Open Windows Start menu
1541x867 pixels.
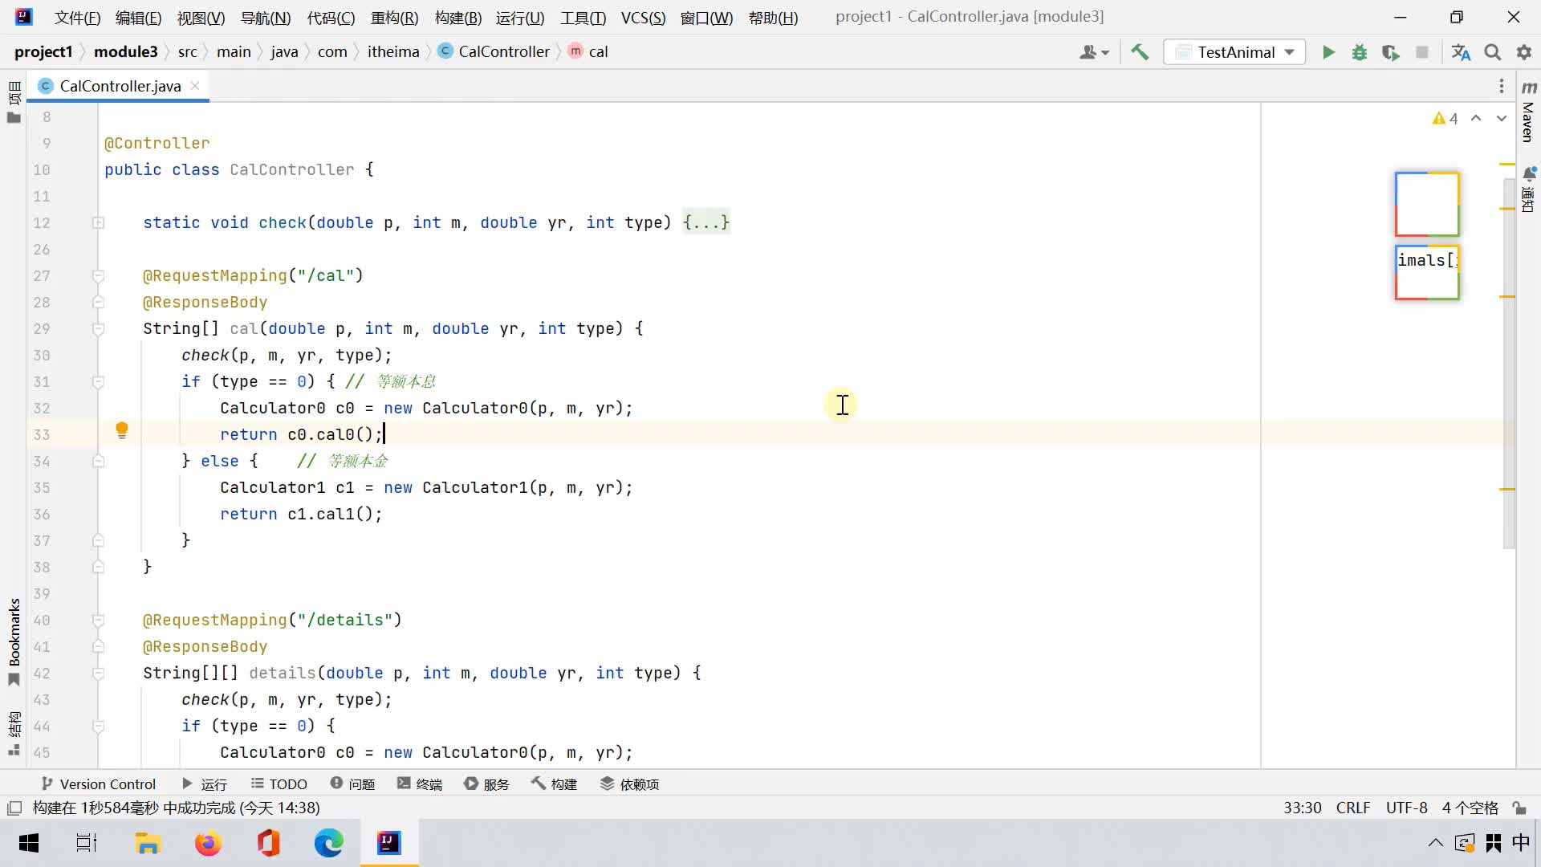coord(29,843)
